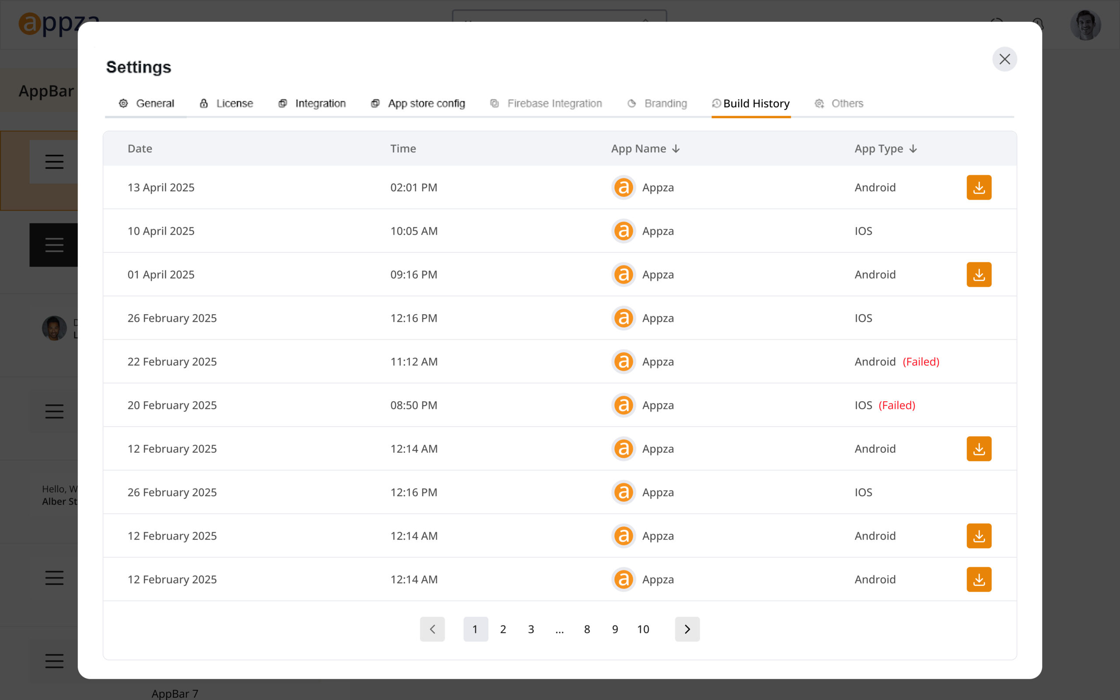Screen dimensions: 1120x700
Task: Click the clock icon beside Build History
Action: pyautogui.click(x=716, y=103)
